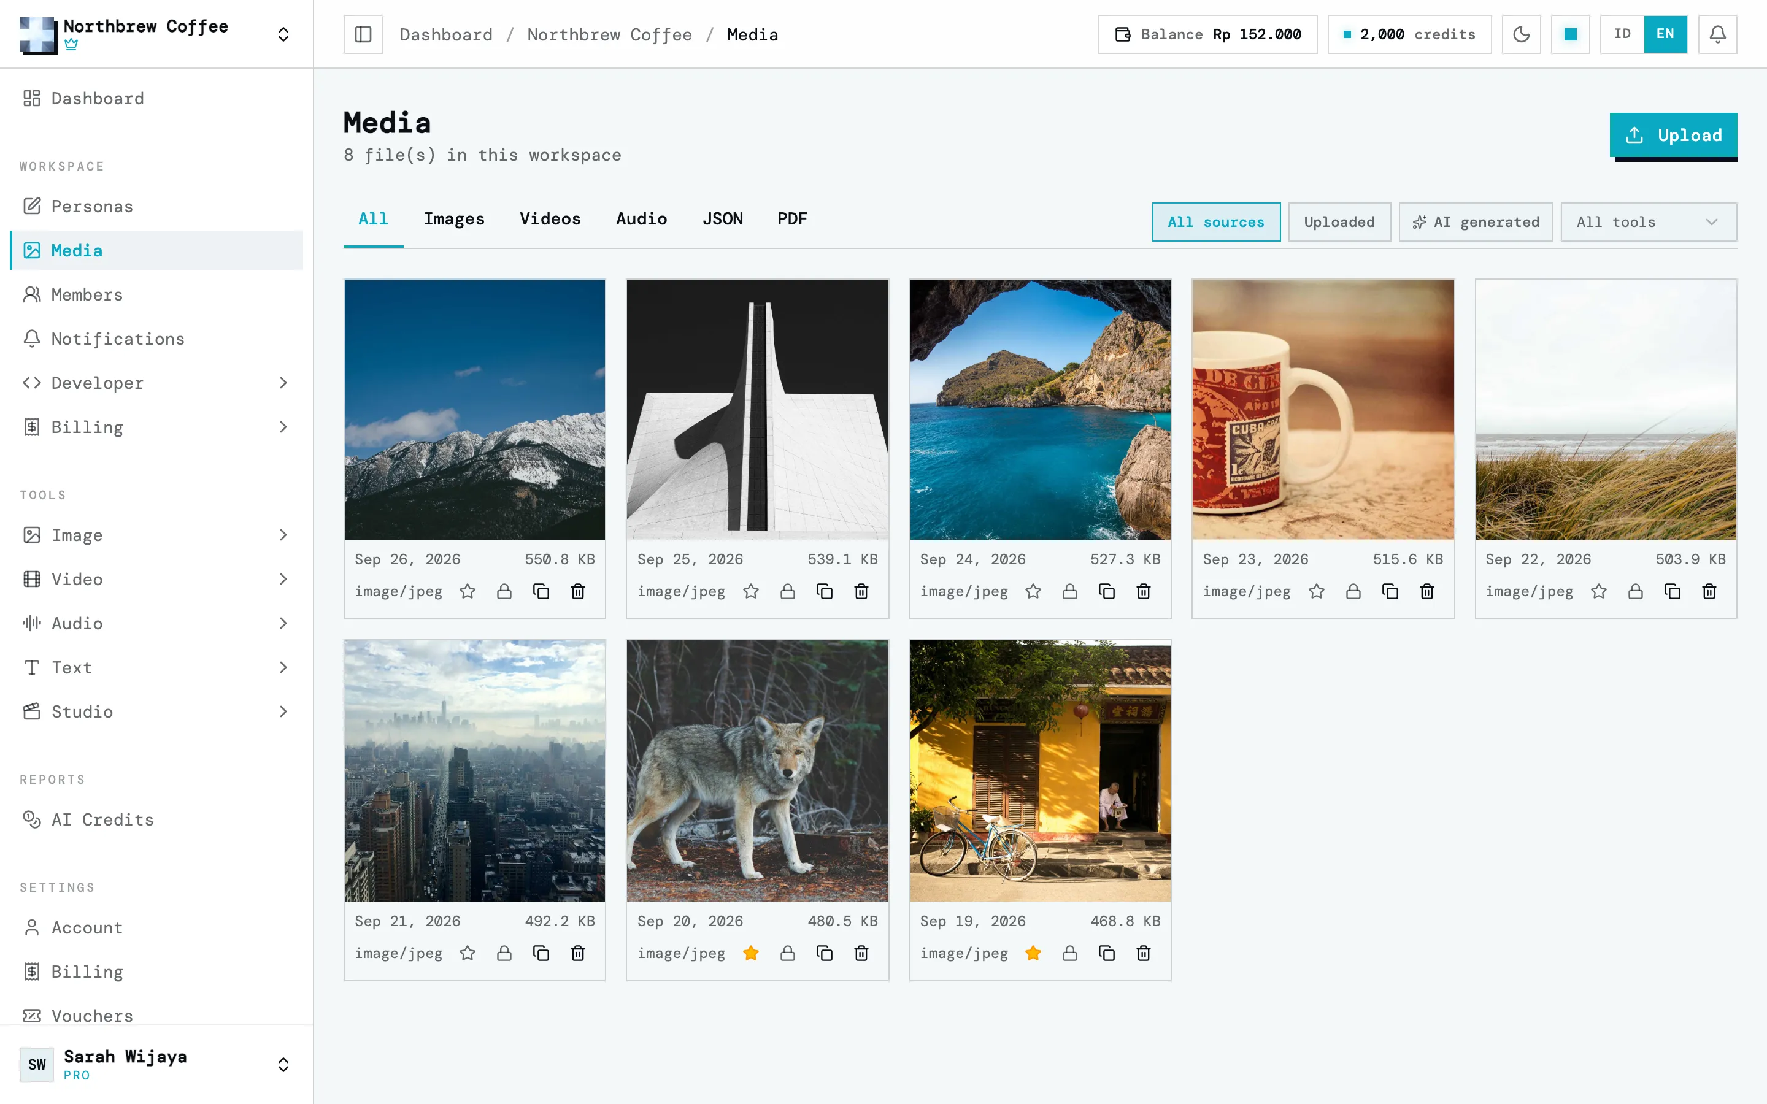This screenshot has width=1767, height=1104.
Task: Unstar the Sep 20, 2026 image
Action: click(750, 953)
